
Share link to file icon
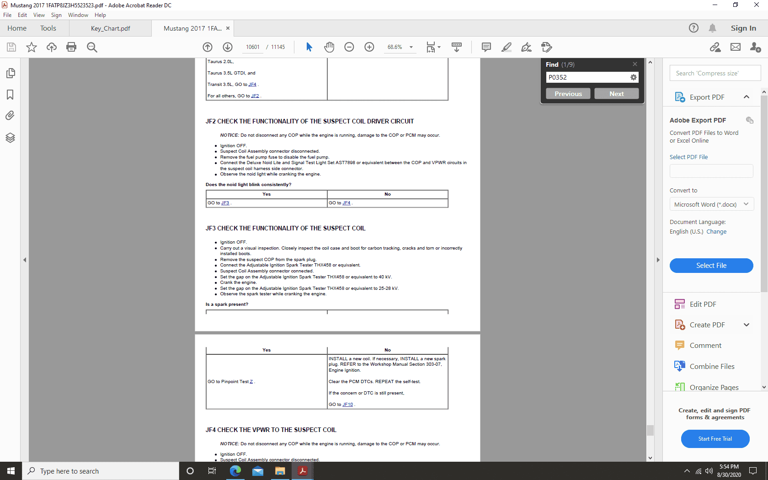point(715,47)
